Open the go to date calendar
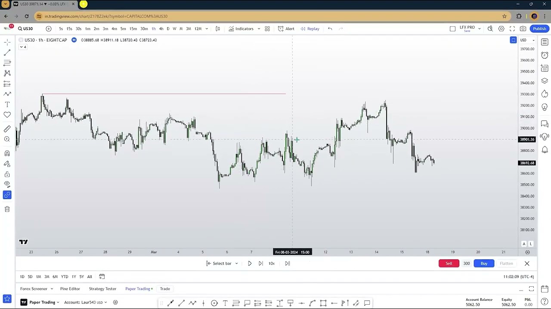This screenshot has width=551, height=309. [102, 277]
